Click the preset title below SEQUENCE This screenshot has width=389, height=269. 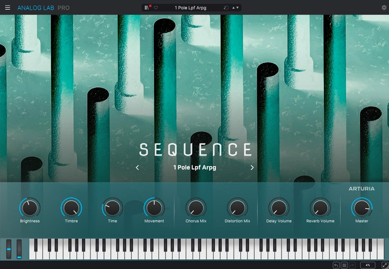point(194,168)
